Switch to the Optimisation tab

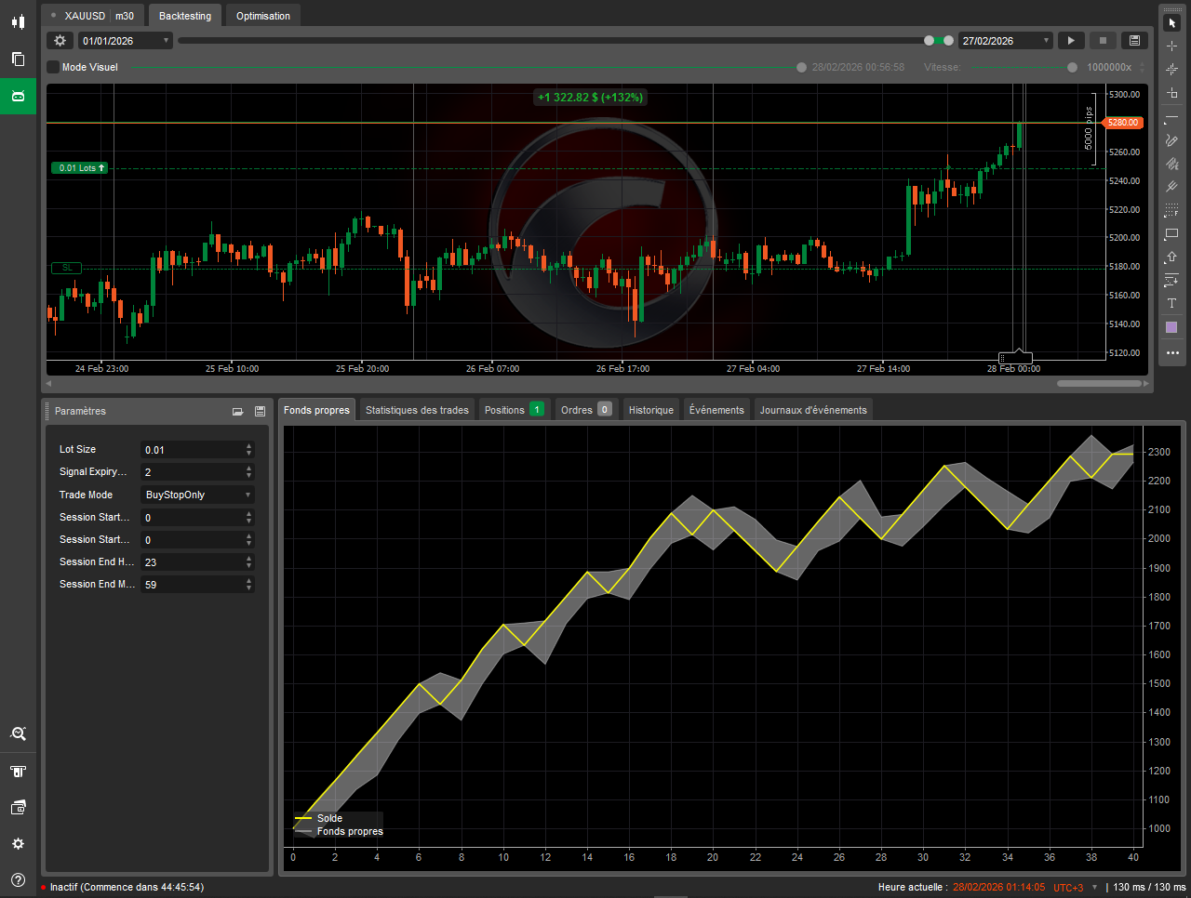[262, 15]
